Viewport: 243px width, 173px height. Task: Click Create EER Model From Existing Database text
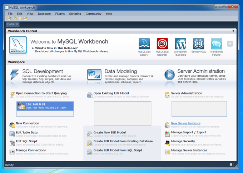(x=123, y=141)
